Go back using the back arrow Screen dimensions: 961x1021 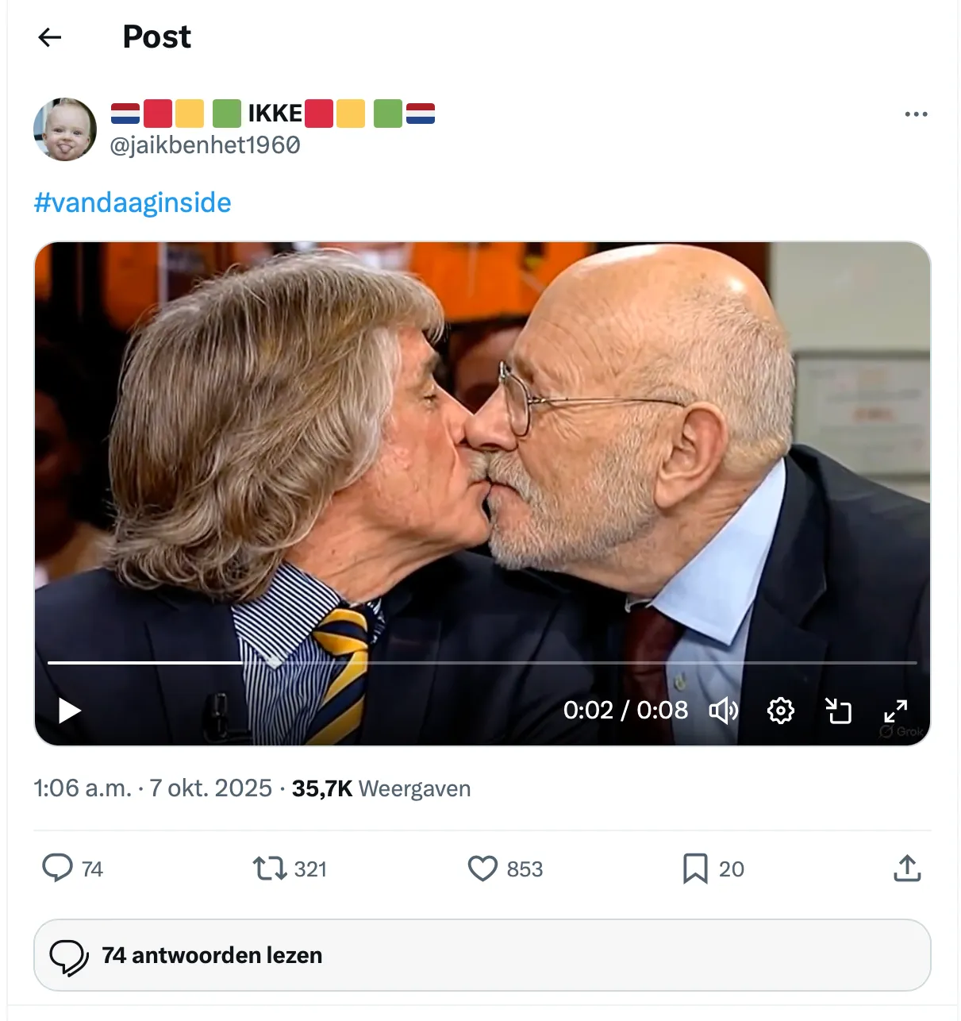click(x=50, y=37)
